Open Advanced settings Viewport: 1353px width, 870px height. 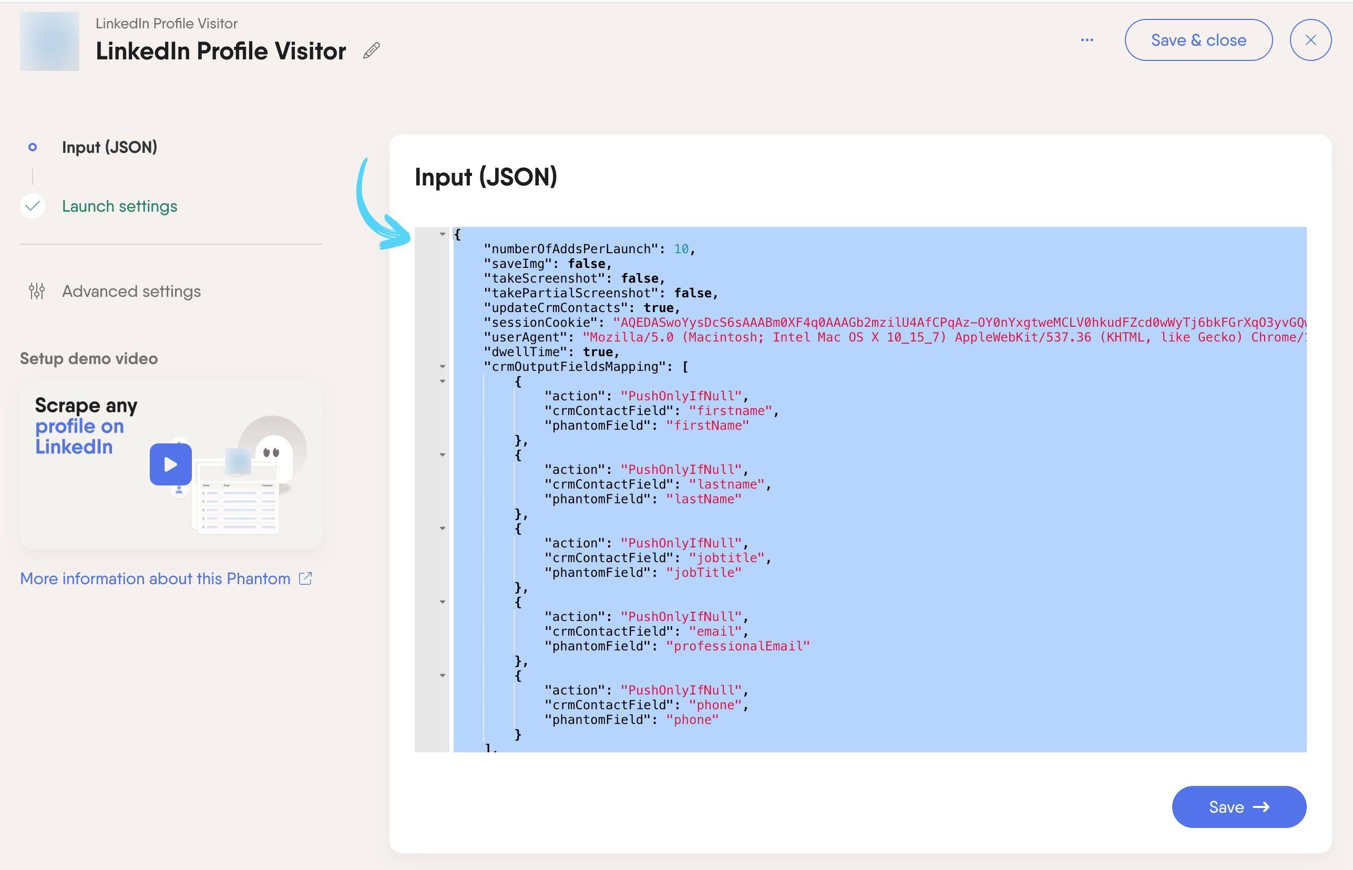pos(131,291)
